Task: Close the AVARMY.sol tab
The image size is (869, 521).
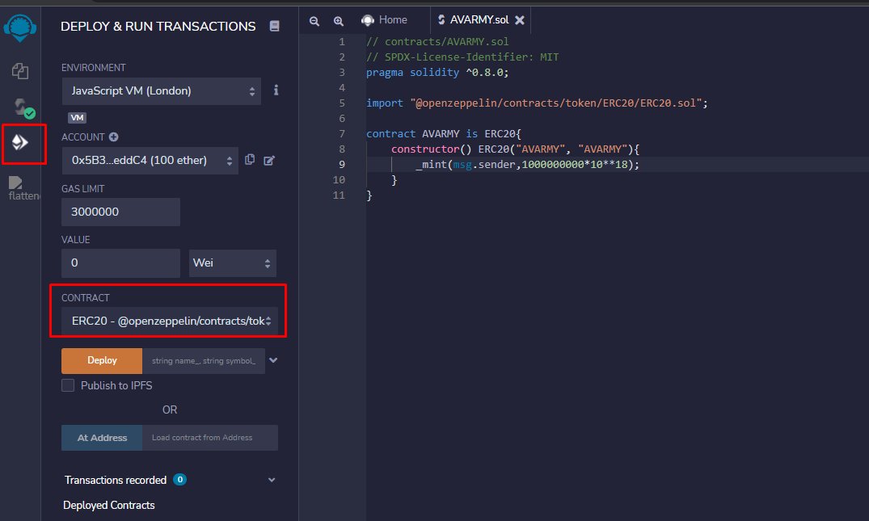Action: click(519, 20)
